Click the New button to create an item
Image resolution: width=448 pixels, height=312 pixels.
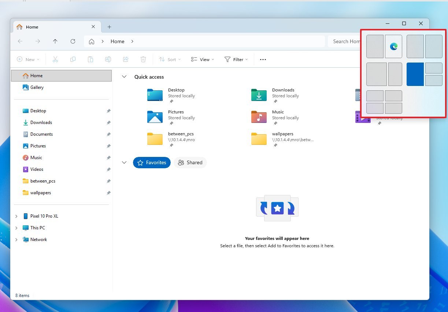[x=27, y=59]
